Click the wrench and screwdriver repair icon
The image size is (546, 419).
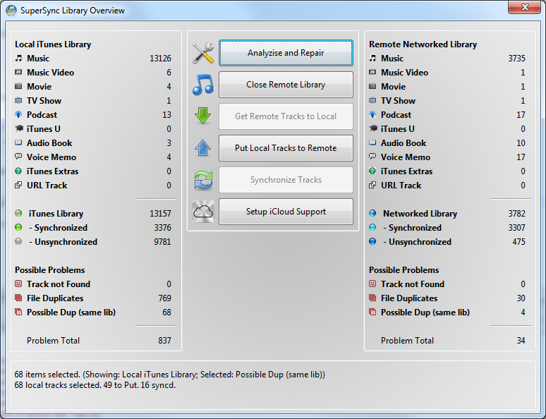[x=203, y=54]
